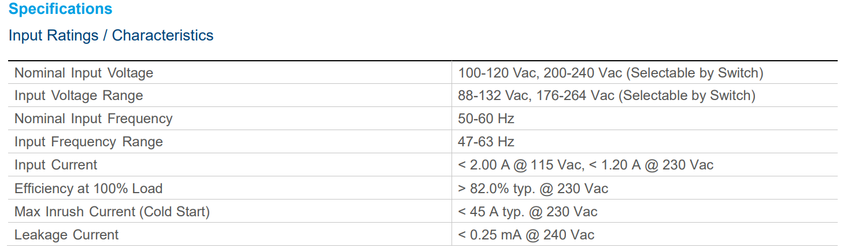The width and height of the screenshot is (851, 251).
Task: Select the "Max Inrush Current (Cold Start)" label
Action: click(112, 212)
